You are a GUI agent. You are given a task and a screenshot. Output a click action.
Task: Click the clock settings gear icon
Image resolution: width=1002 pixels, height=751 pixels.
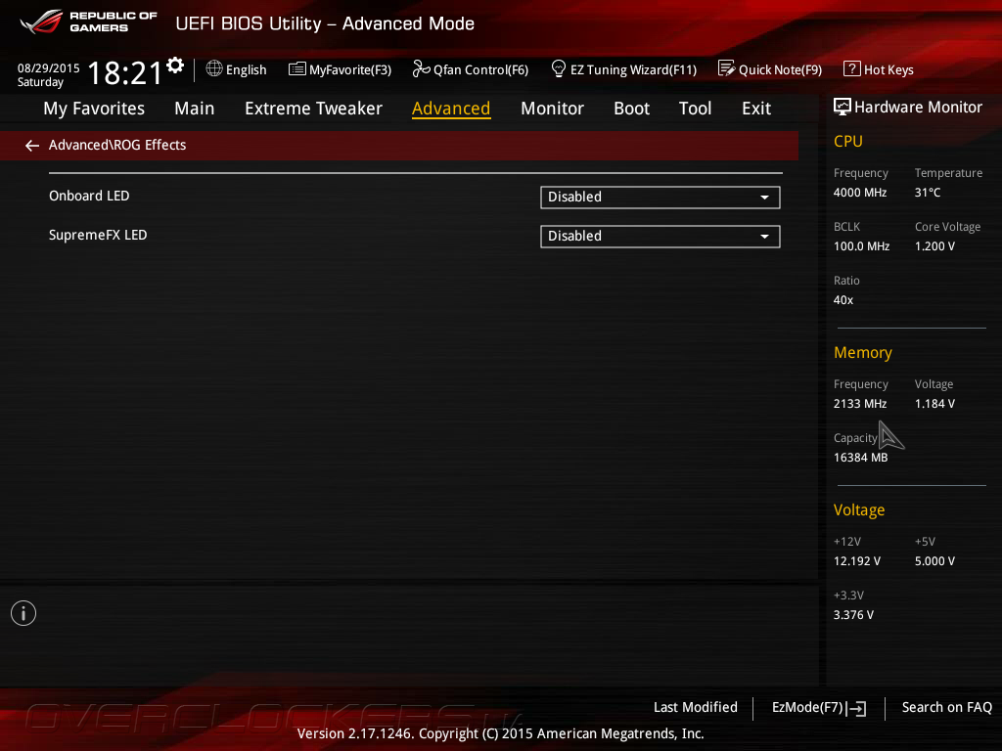(x=175, y=66)
